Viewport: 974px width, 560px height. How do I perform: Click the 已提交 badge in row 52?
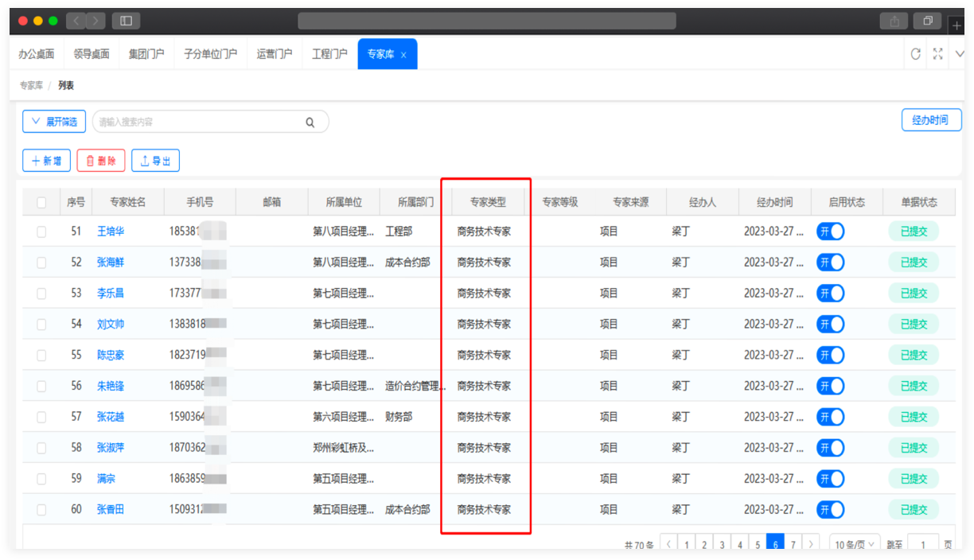[x=914, y=262]
